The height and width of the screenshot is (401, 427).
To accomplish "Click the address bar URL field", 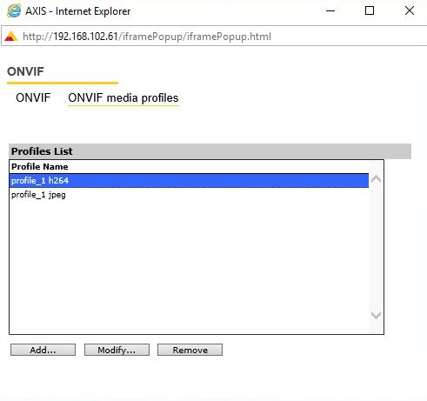I will (x=214, y=36).
